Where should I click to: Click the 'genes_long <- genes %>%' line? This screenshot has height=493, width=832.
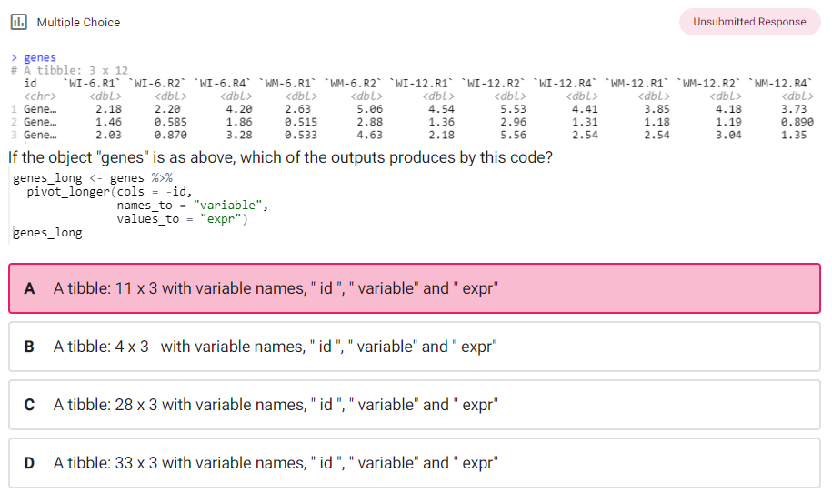pyautogui.click(x=93, y=177)
